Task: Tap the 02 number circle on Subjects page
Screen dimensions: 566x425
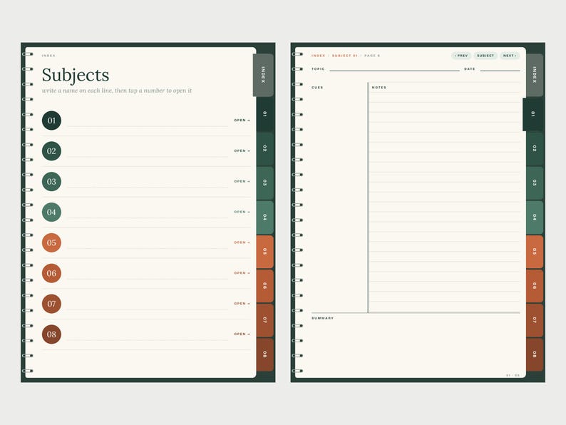Action: tap(51, 151)
